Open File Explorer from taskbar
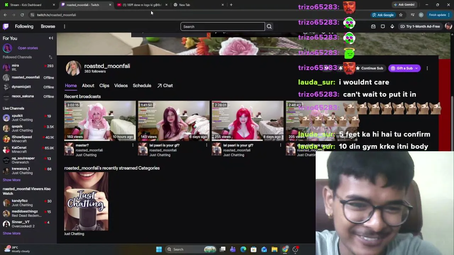Screen dimensions: 454x255 tap(275, 249)
